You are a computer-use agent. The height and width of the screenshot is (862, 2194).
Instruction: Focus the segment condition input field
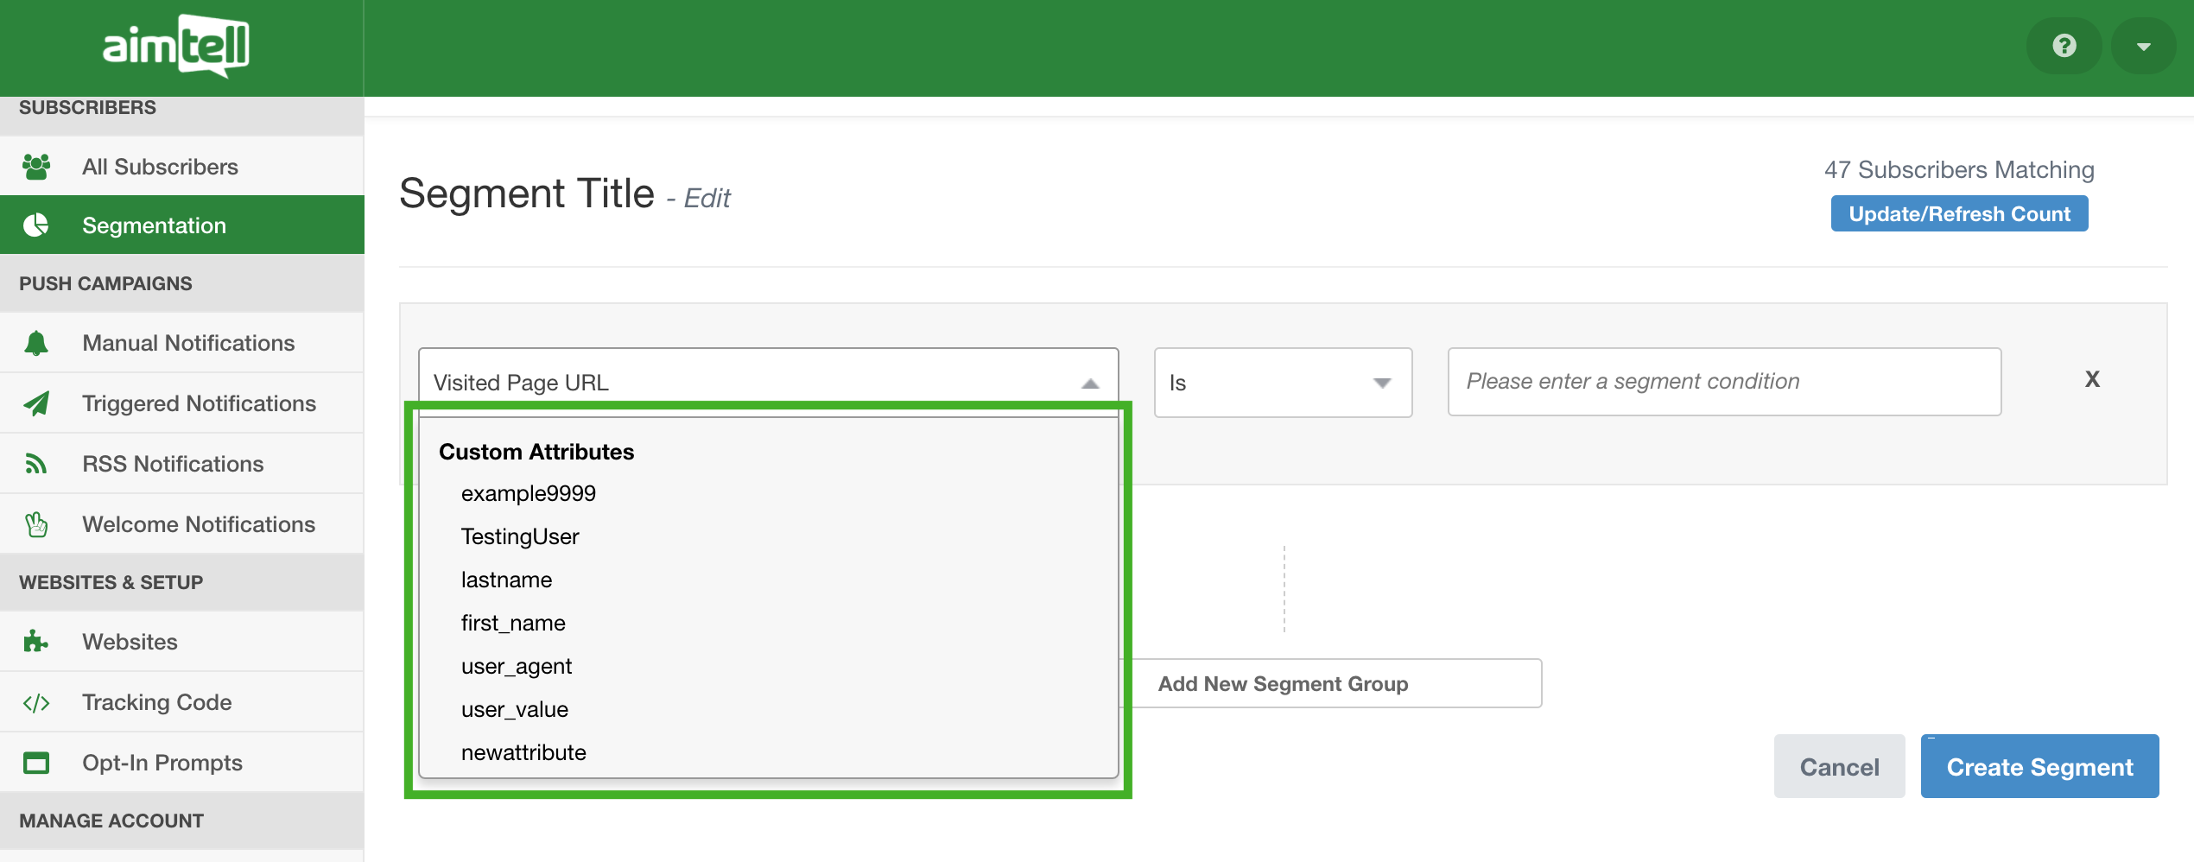[x=1723, y=382]
